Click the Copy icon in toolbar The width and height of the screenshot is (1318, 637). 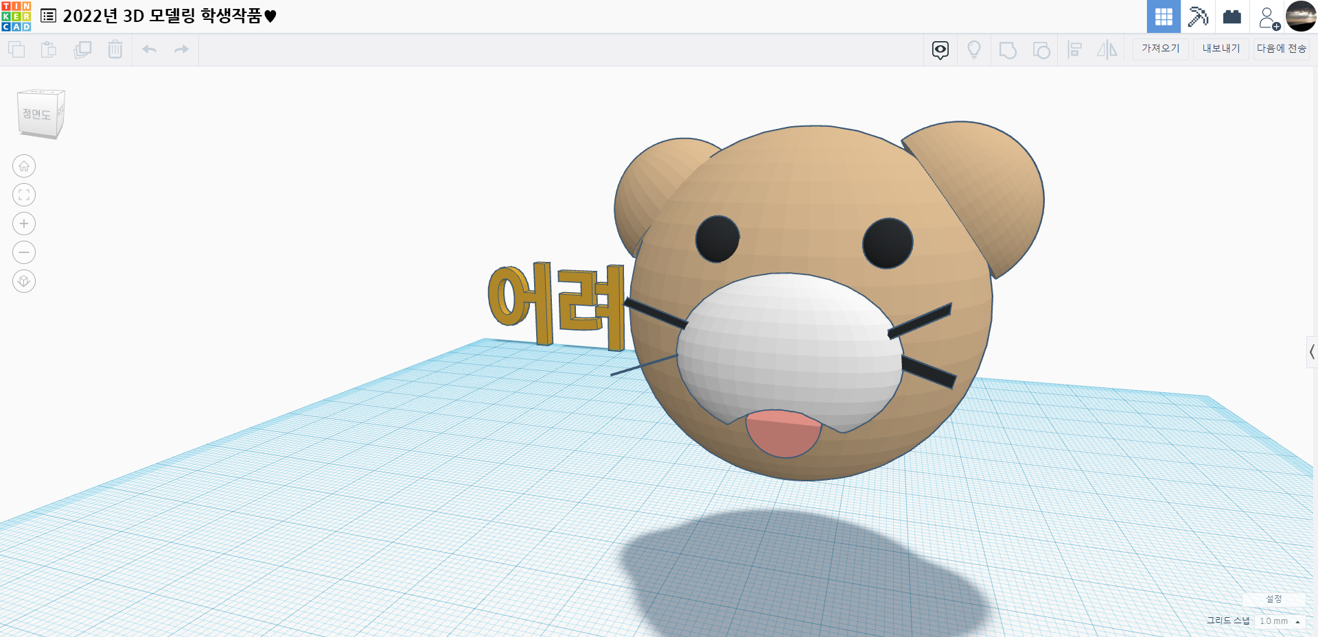click(x=16, y=49)
